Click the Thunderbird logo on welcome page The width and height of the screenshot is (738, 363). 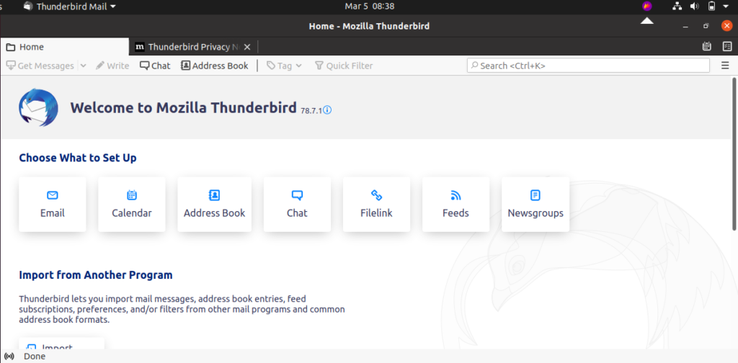[x=39, y=108]
